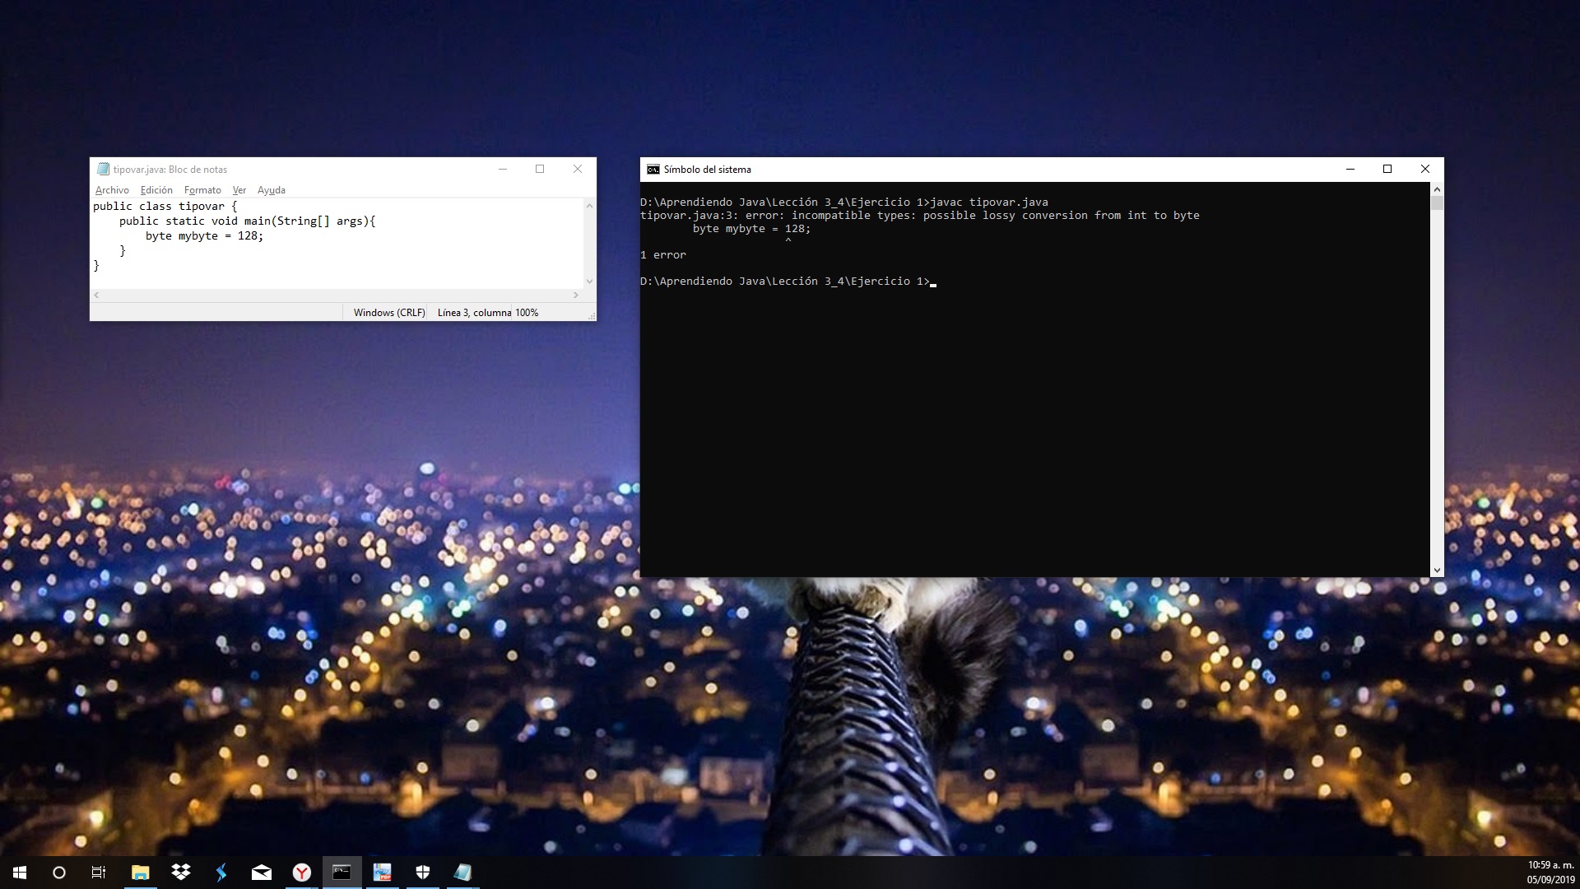Open the Ayuda menu in Notepad
The height and width of the screenshot is (889, 1580).
pyautogui.click(x=272, y=190)
